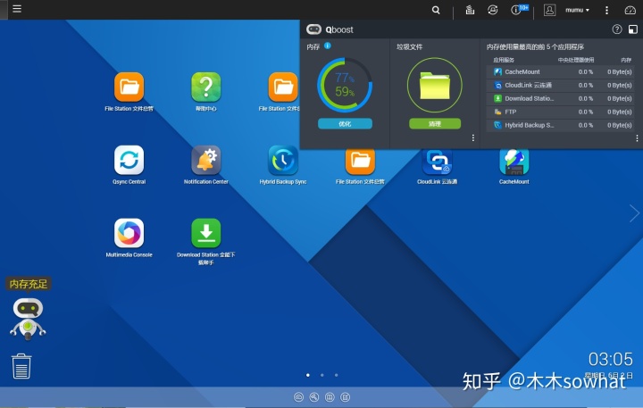This screenshot has width=643, height=408.
Task: Select Hybrid Backup S... row in Qboost list
Action: (x=560, y=125)
